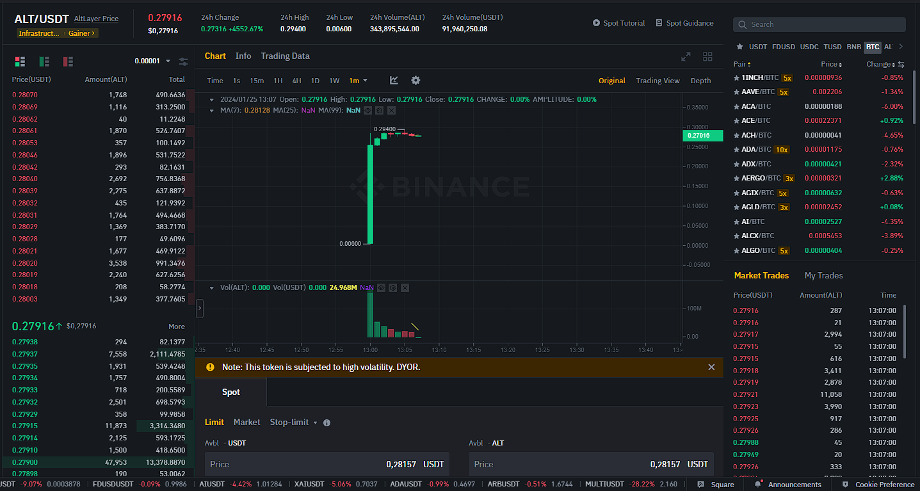Open the Spot Tutorial link

click(618, 23)
